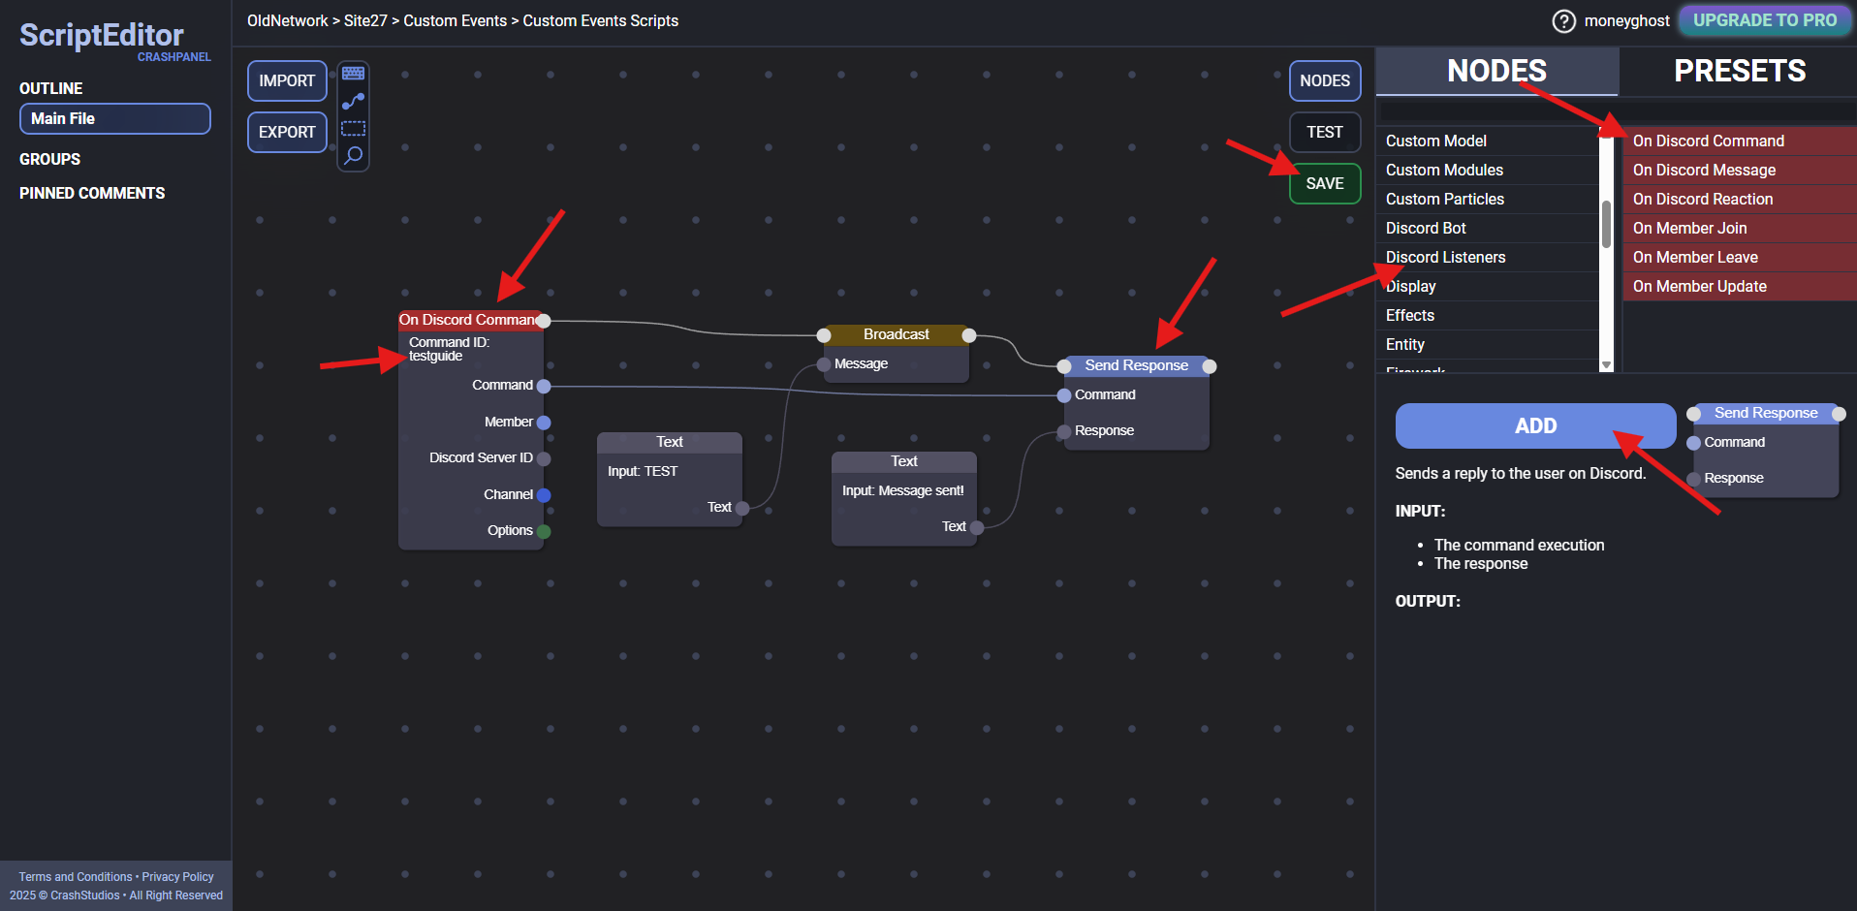Click the blue ADD button
1857x911 pixels.
point(1534,426)
